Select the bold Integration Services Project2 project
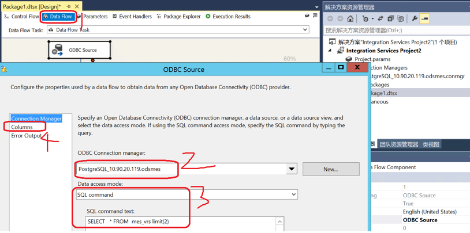 tap(383, 51)
